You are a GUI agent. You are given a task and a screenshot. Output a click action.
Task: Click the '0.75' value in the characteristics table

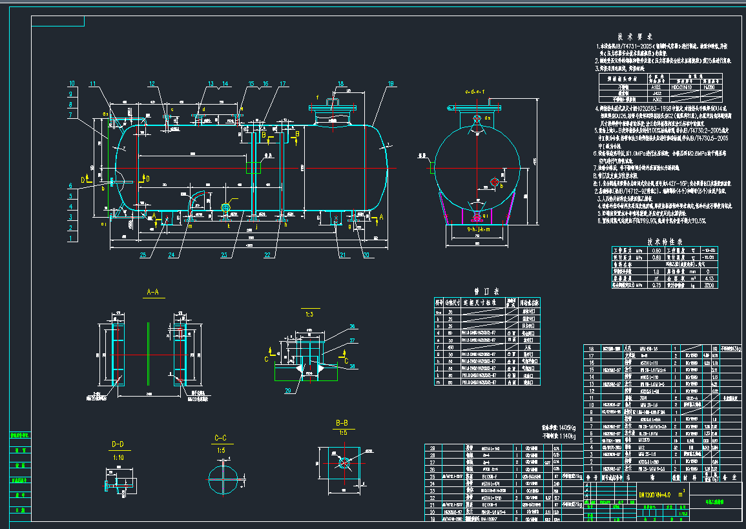(x=656, y=285)
